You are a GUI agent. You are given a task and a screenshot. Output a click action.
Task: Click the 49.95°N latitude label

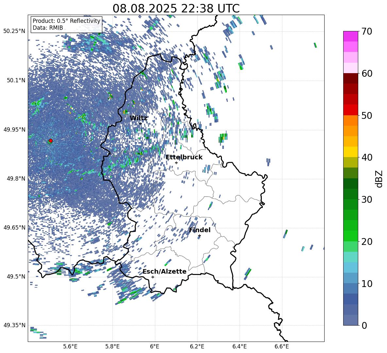pos(14,129)
